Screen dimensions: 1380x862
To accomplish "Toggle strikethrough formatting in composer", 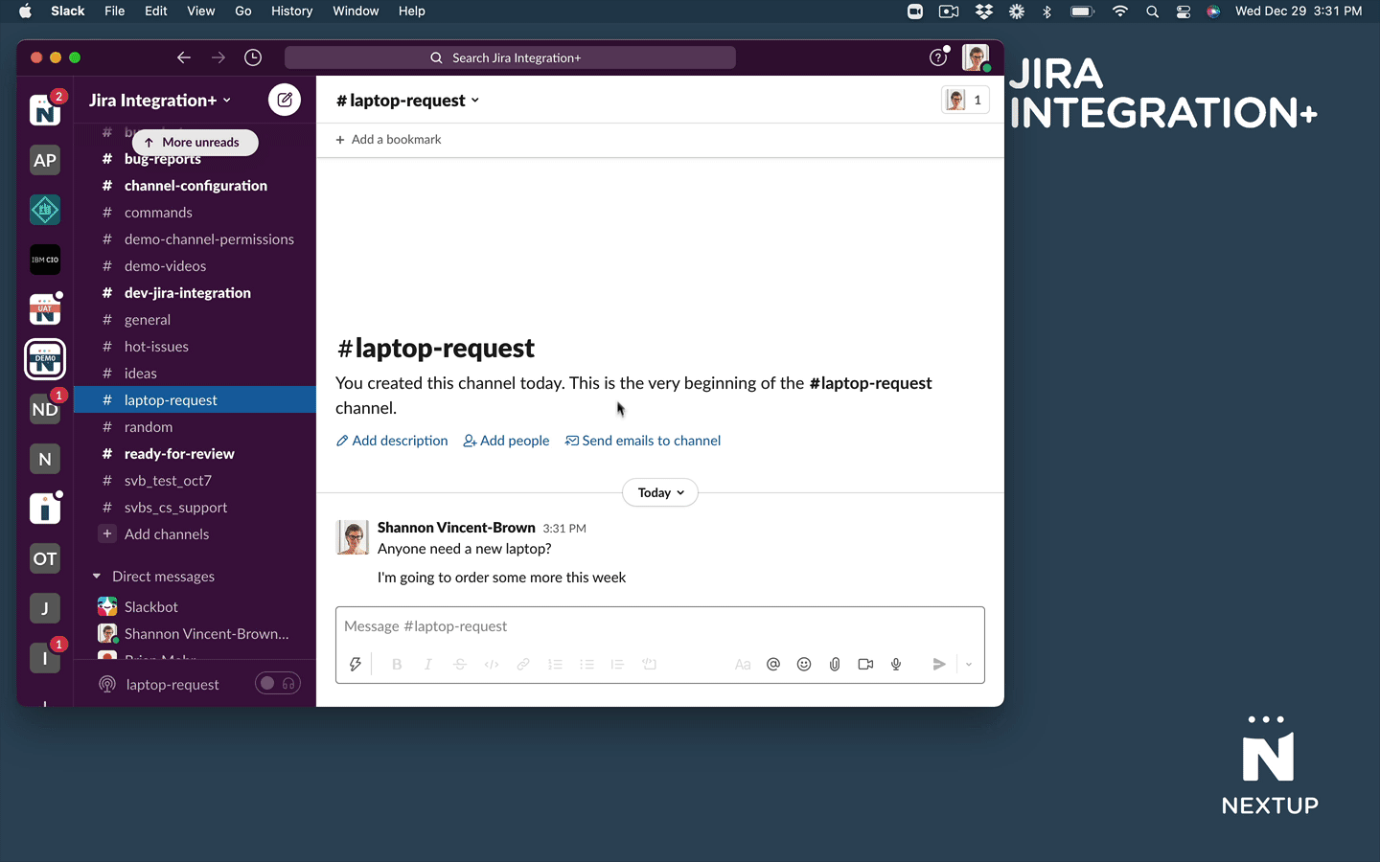I will [x=460, y=664].
